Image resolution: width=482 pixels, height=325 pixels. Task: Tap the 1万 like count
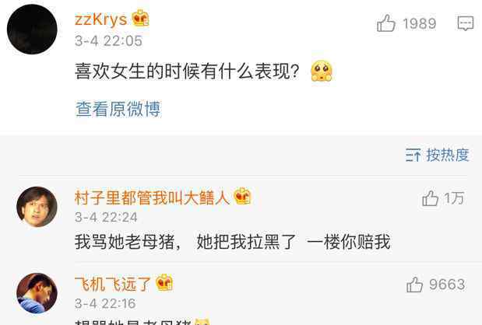tap(454, 198)
